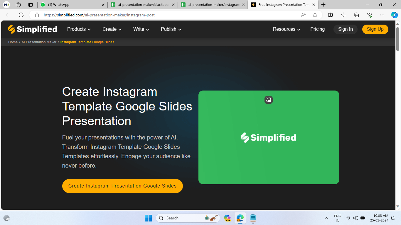
Task: Click the orange Sign Up button
Action: 375,29
